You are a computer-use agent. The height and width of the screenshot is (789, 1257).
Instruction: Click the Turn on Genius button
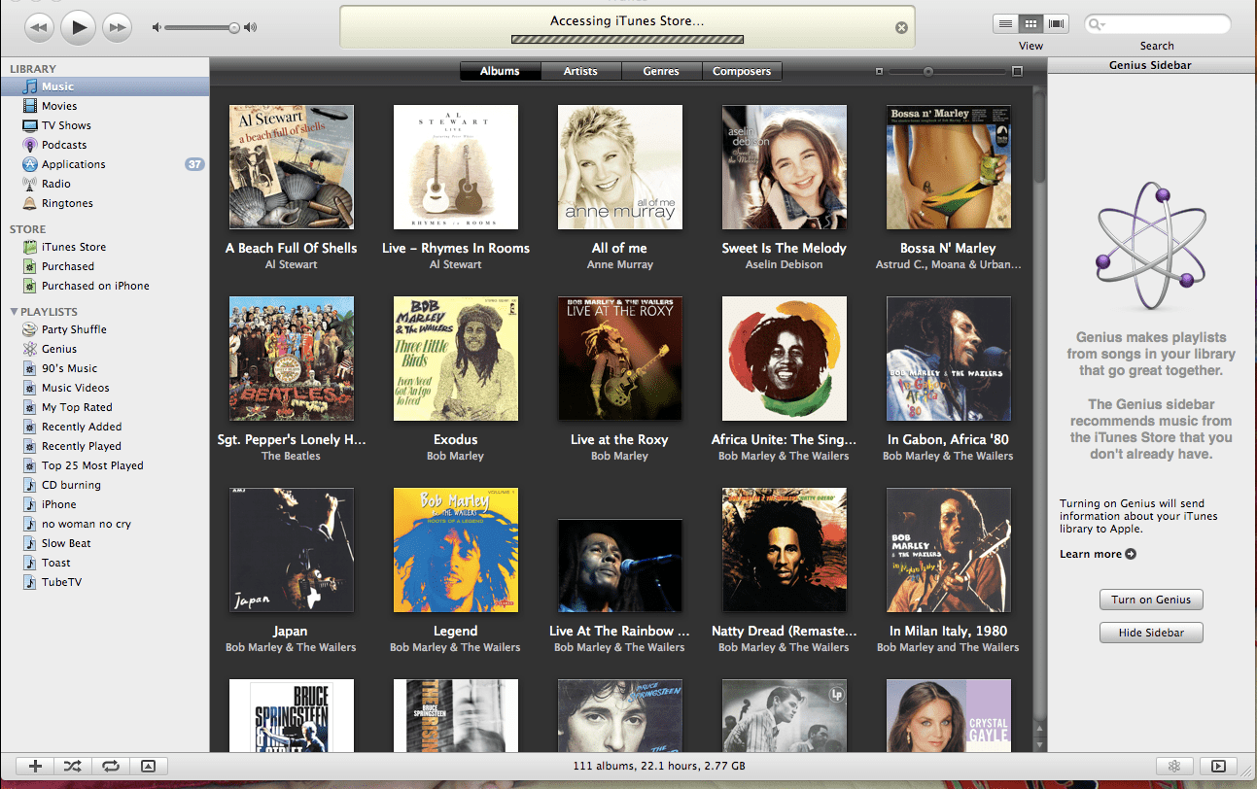coord(1151,600)
